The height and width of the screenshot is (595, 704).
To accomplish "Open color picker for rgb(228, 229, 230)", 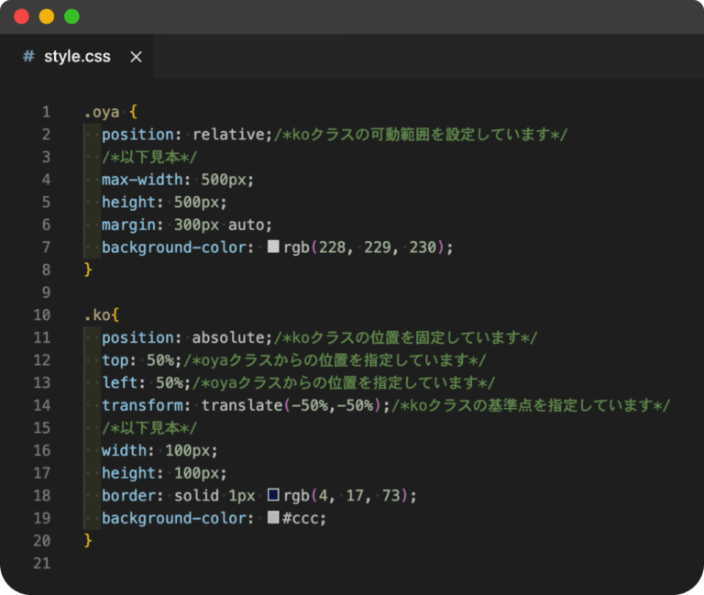I will (x=273, y=246).
